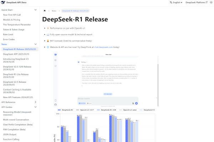Click the DeepSeek-R1 legend swatch in chart
214x142 pixels.
[x=59, y=110]
